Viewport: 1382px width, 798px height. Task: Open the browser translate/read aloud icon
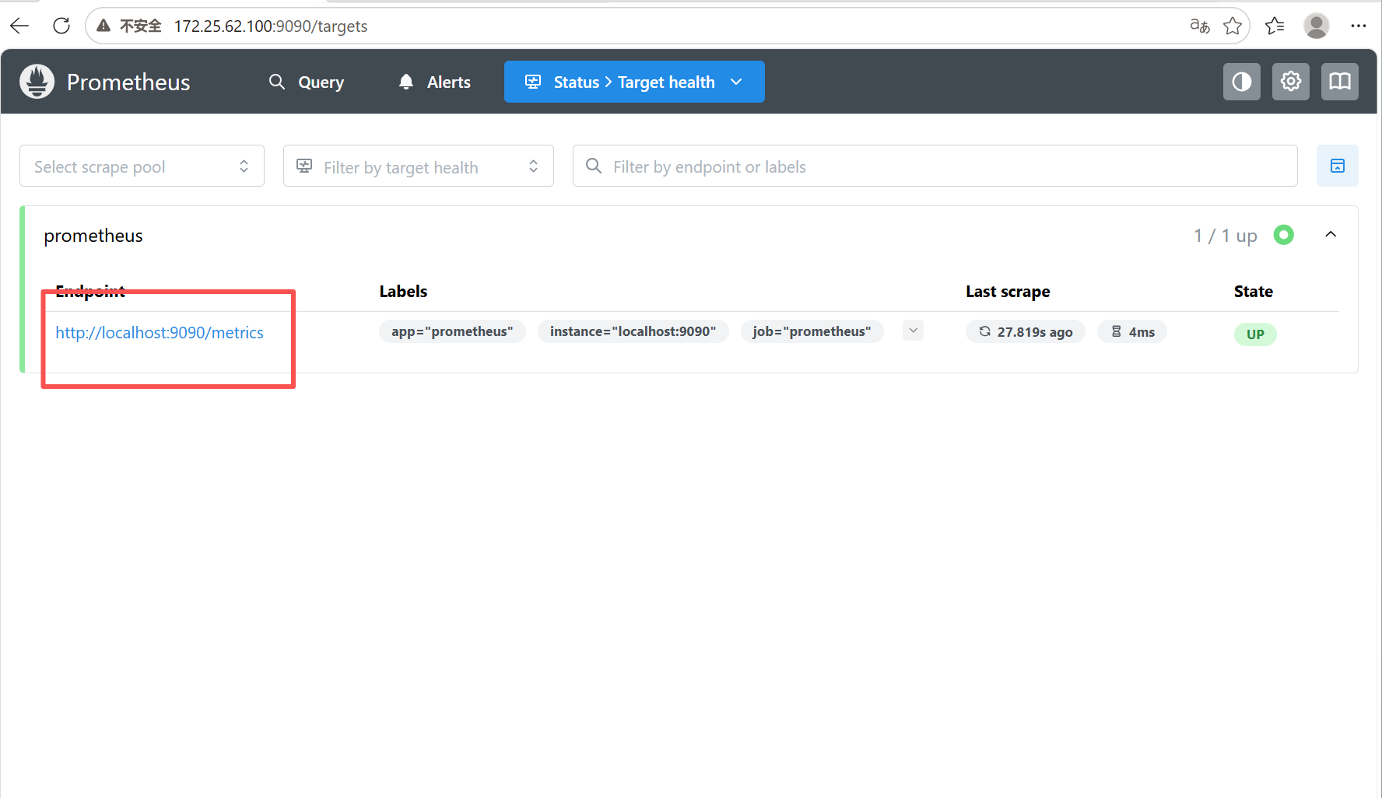pyautogui.click(x=1200, y=26)
